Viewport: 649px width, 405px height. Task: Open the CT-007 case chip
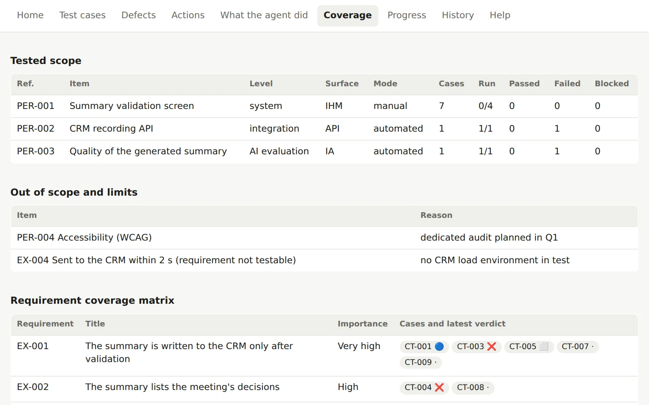(578, 347)
